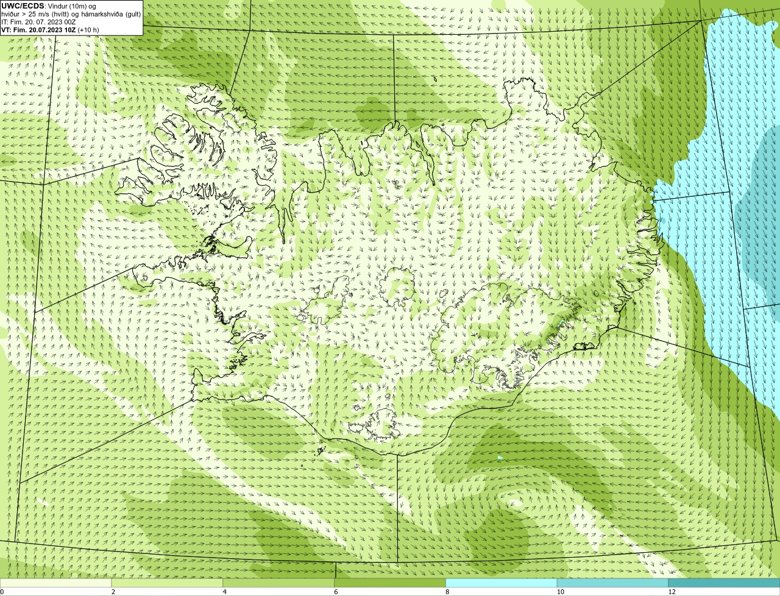Click the legend scale label "0"
The image size is (780, 596).
point(2,592)
